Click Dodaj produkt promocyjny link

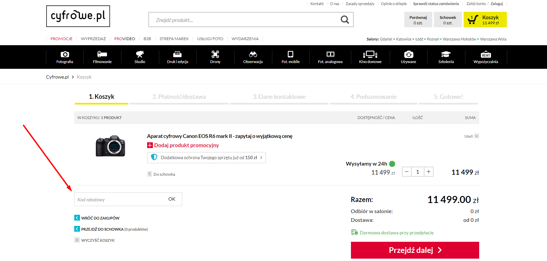[x=186, y=145]
